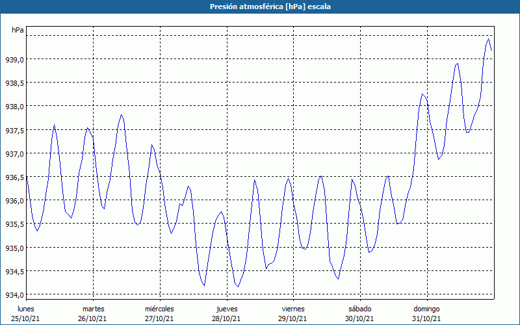
Task: Click the 934,0 axis value
Action: coord(14,295)
